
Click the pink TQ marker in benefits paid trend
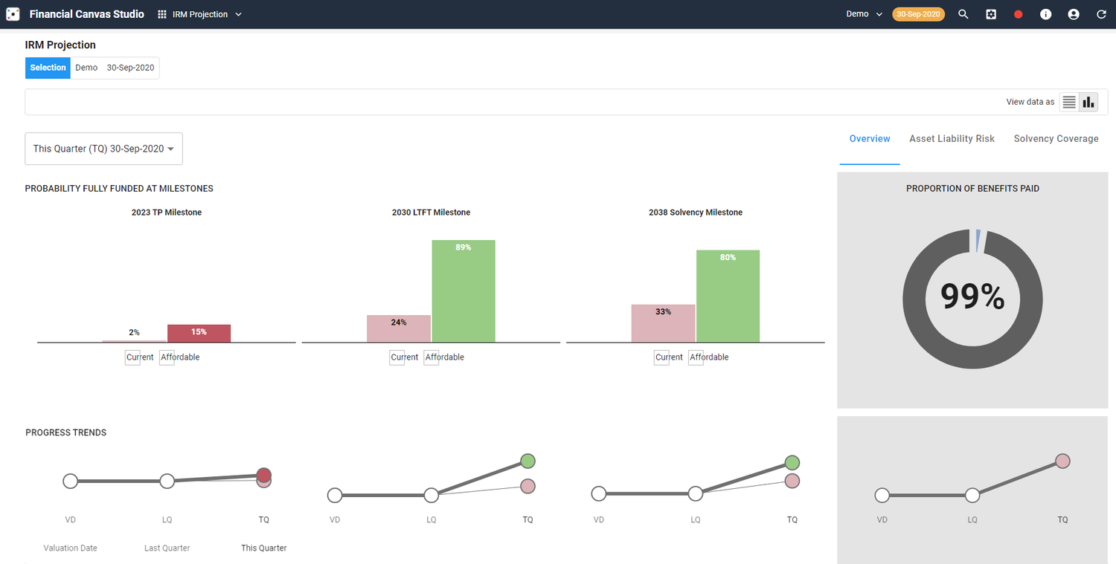point(1062,461)
